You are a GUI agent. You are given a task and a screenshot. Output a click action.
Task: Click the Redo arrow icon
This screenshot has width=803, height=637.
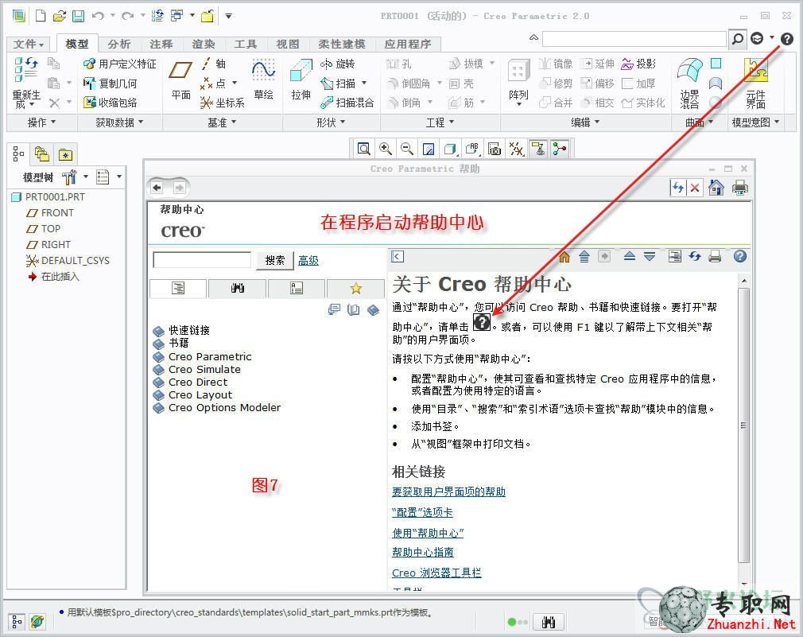pos(127,16)
